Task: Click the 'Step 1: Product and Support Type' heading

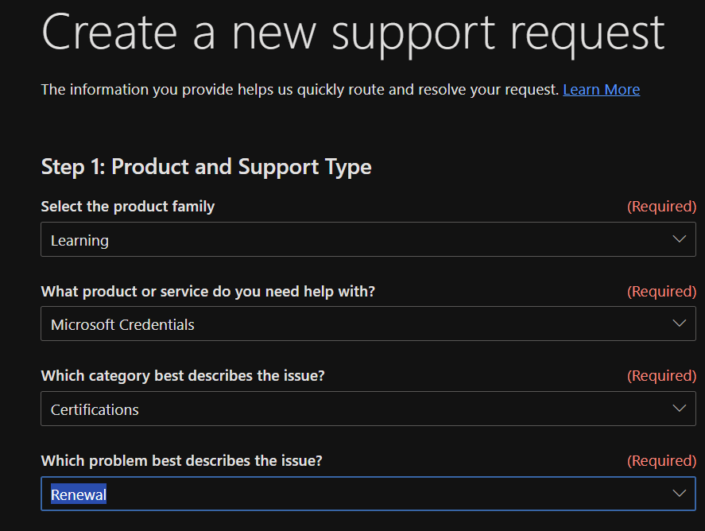Action: pos(207,167)
